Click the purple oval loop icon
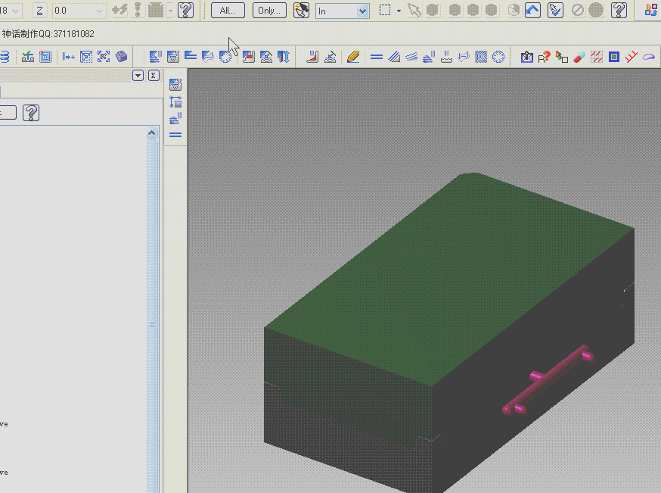The width and height of the screenshot is (661, 493). coord(649,57)
